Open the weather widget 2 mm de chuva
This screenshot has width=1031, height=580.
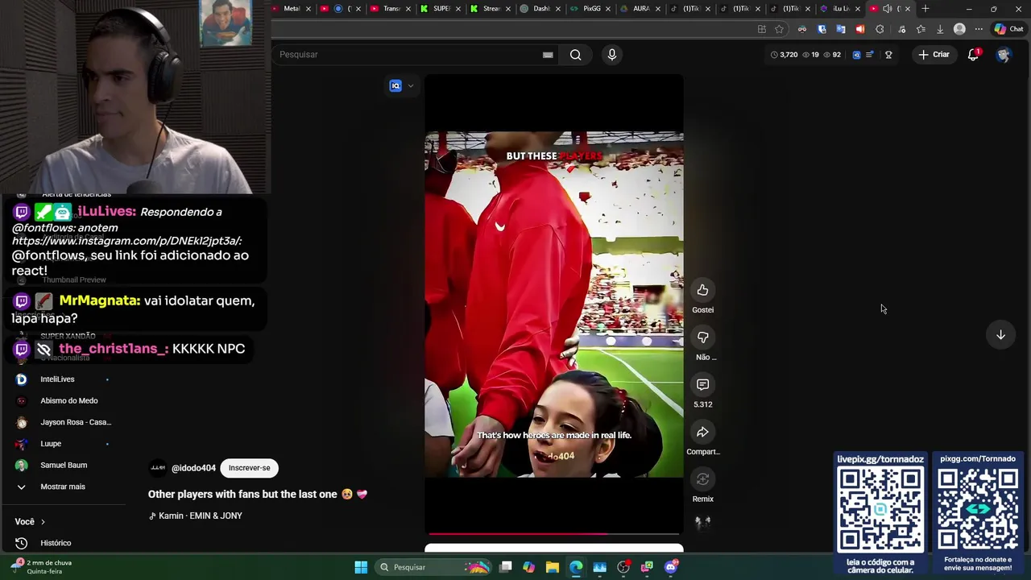point(41,567)
